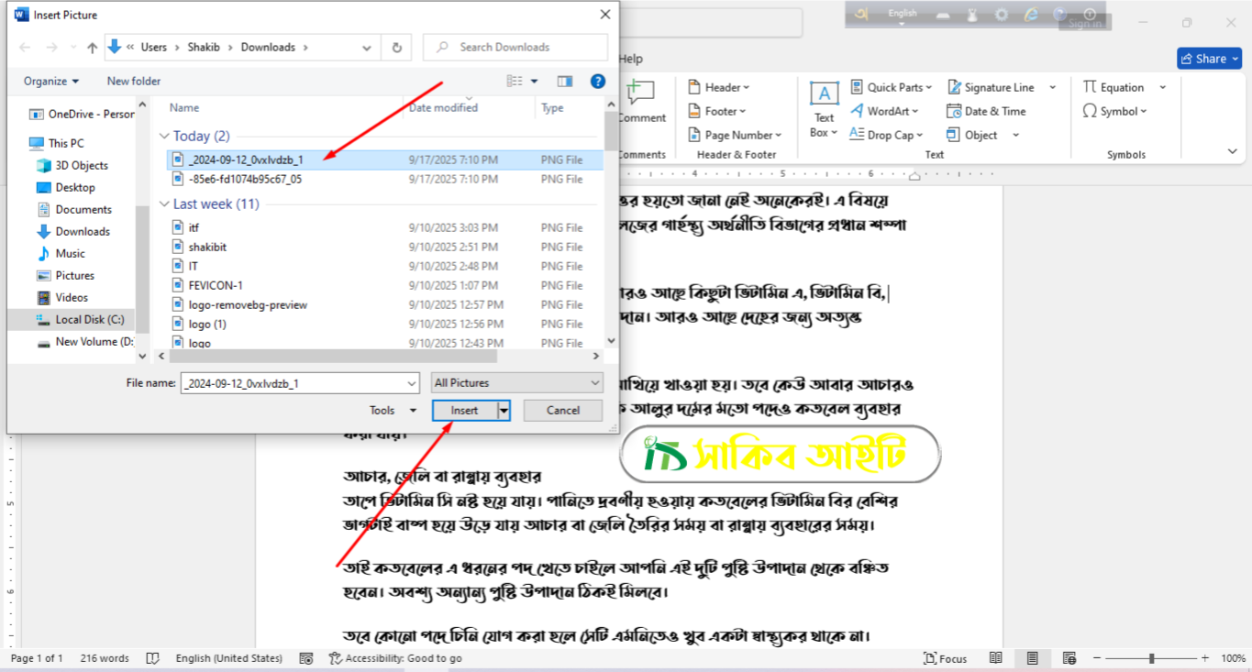Switch to the Help ribbon tab
Screen dimensions: 1252x672
[630, 58]
